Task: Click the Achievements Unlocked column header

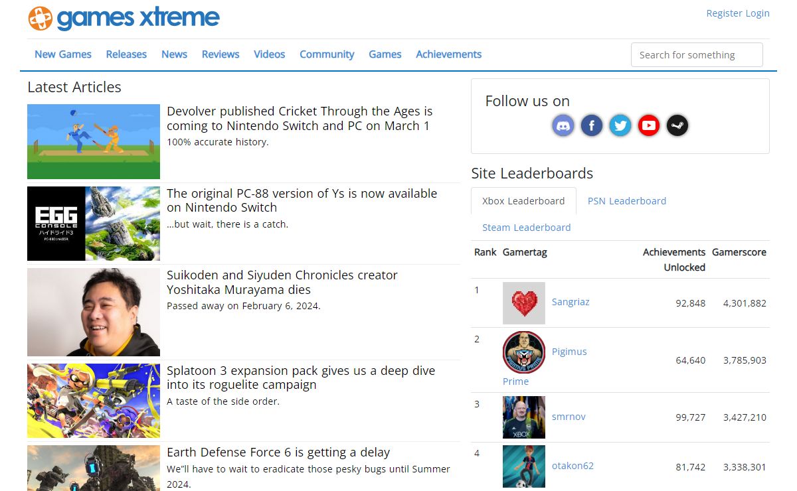Action: coord(674,259)
